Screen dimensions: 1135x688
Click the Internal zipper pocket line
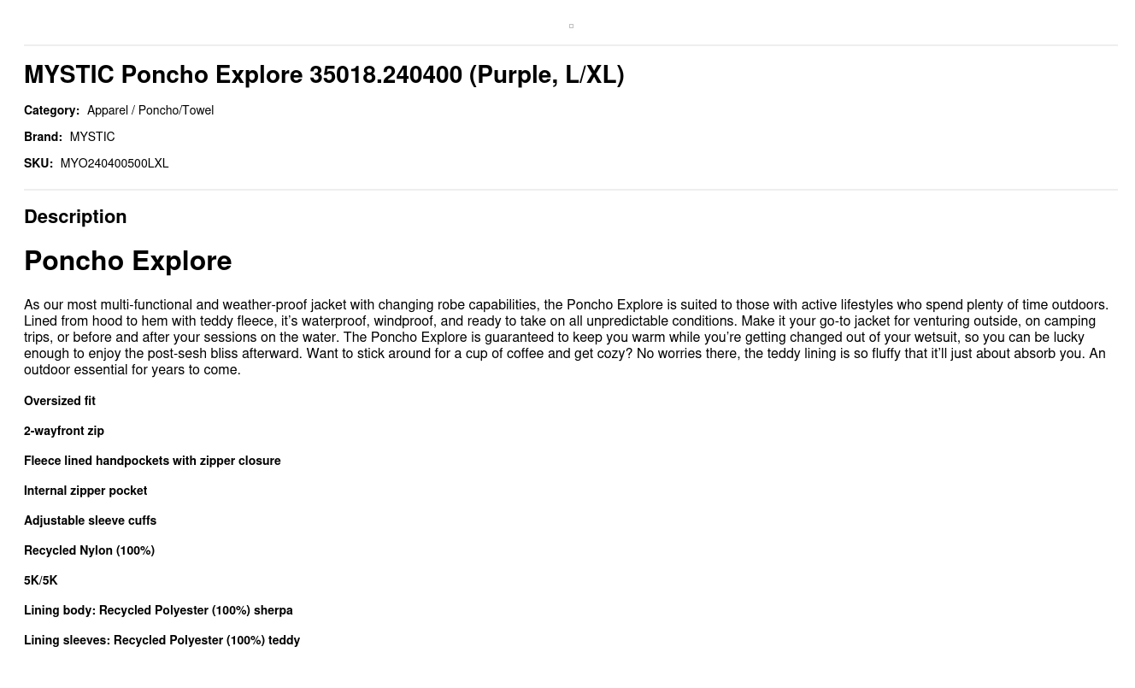(85, 491)
